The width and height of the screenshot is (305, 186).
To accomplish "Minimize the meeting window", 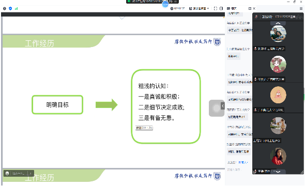I will [x=288, y=2].
